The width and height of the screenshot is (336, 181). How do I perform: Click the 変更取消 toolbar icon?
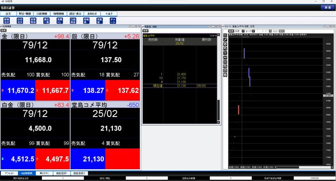33,20
